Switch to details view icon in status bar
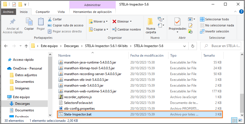 (235, 121)
